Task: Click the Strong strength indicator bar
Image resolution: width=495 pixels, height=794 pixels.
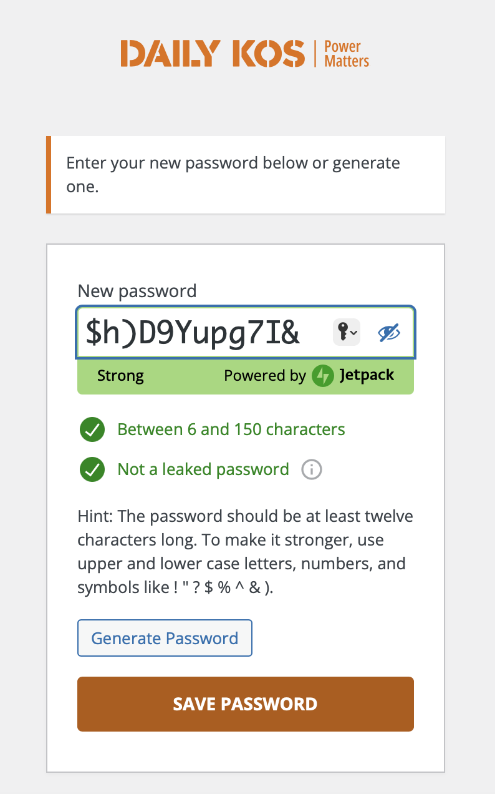Action: coord(246,376)
